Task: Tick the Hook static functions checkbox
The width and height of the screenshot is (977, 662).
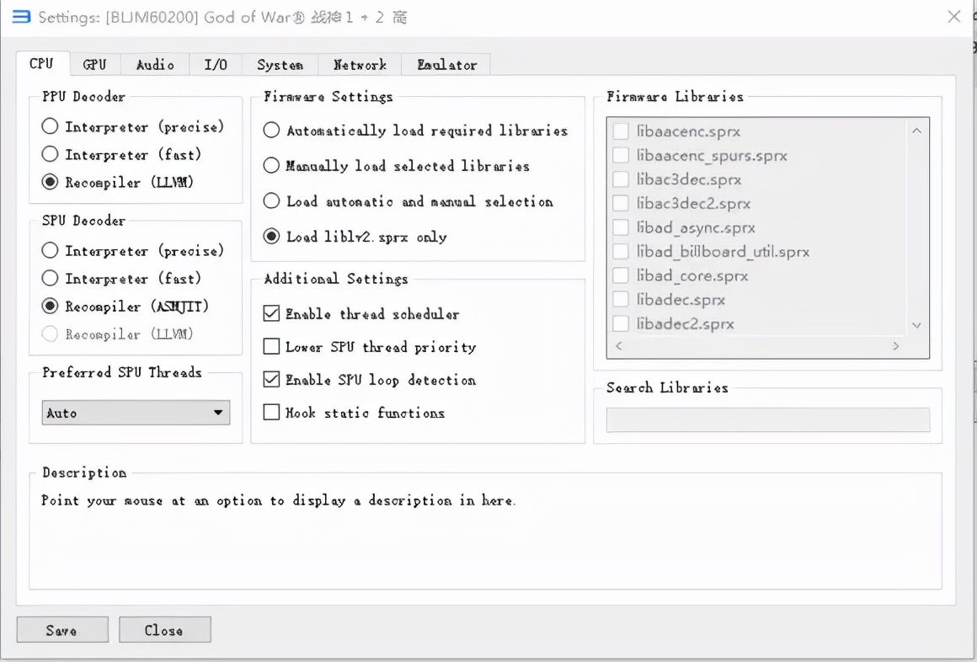Action: point(271,413)
